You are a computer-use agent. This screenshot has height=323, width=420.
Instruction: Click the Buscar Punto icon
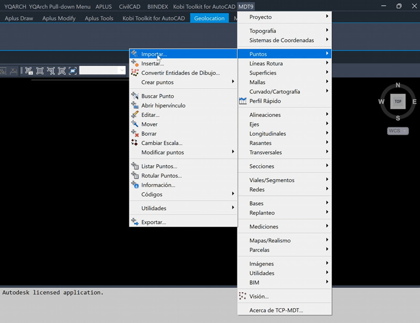click(x=135, y=96)
